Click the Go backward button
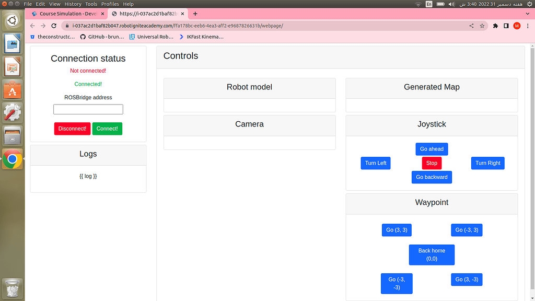 coord(432,177)
